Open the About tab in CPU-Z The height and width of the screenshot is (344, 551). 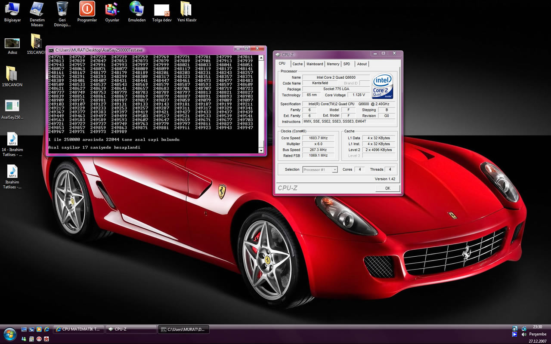click(362, 64)
